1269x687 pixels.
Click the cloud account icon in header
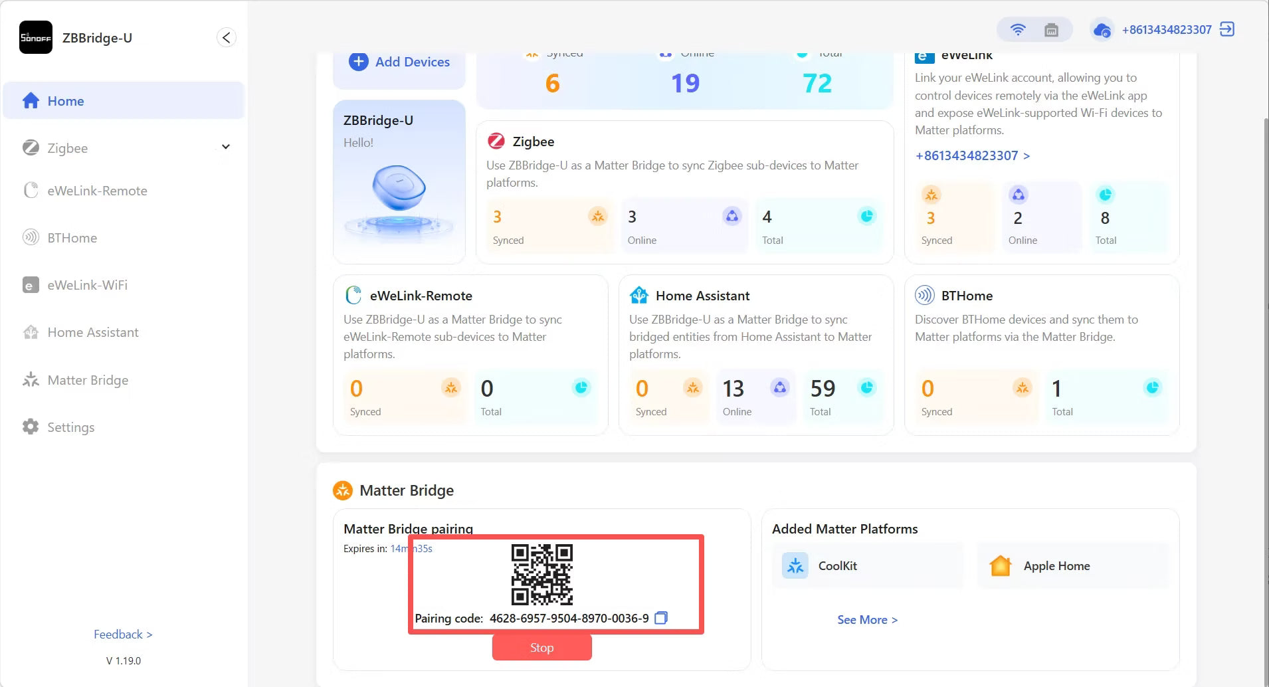(1102, 30)
